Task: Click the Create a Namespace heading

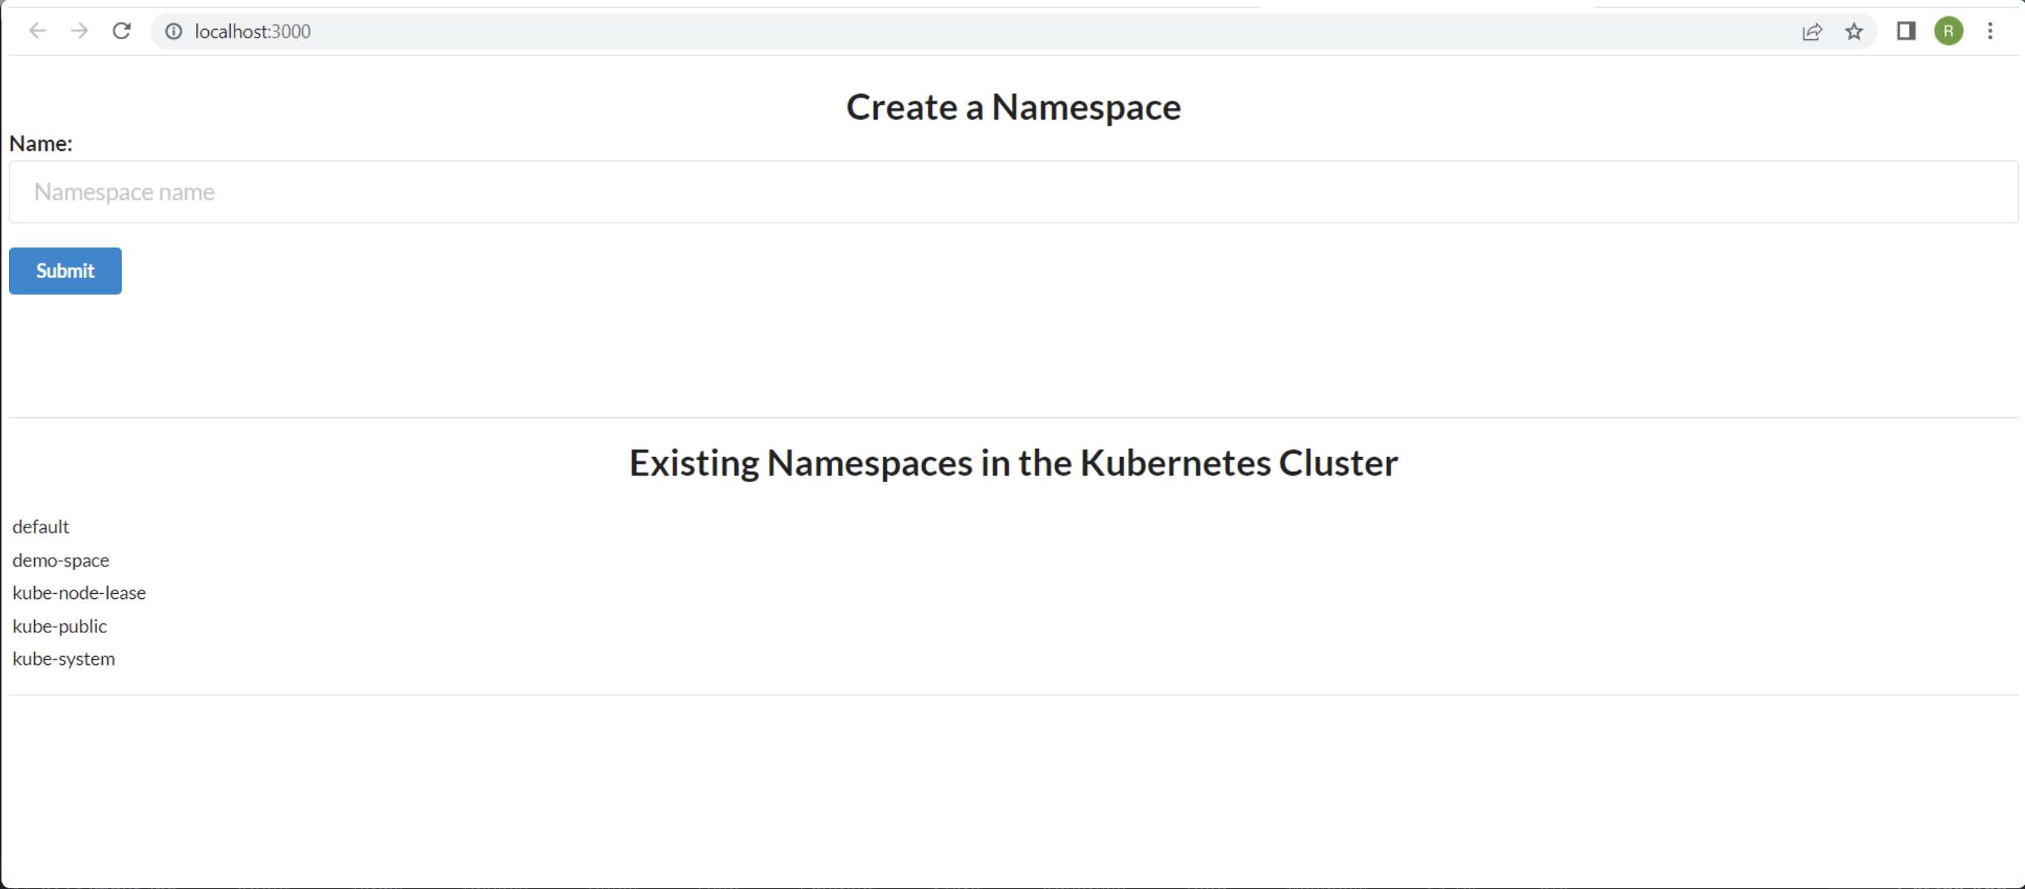Action: [1013, 107]
